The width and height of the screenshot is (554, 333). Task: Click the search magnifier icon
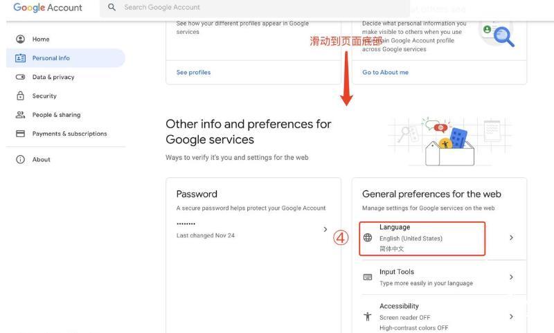pyautogui.click(x=112, y=8)
